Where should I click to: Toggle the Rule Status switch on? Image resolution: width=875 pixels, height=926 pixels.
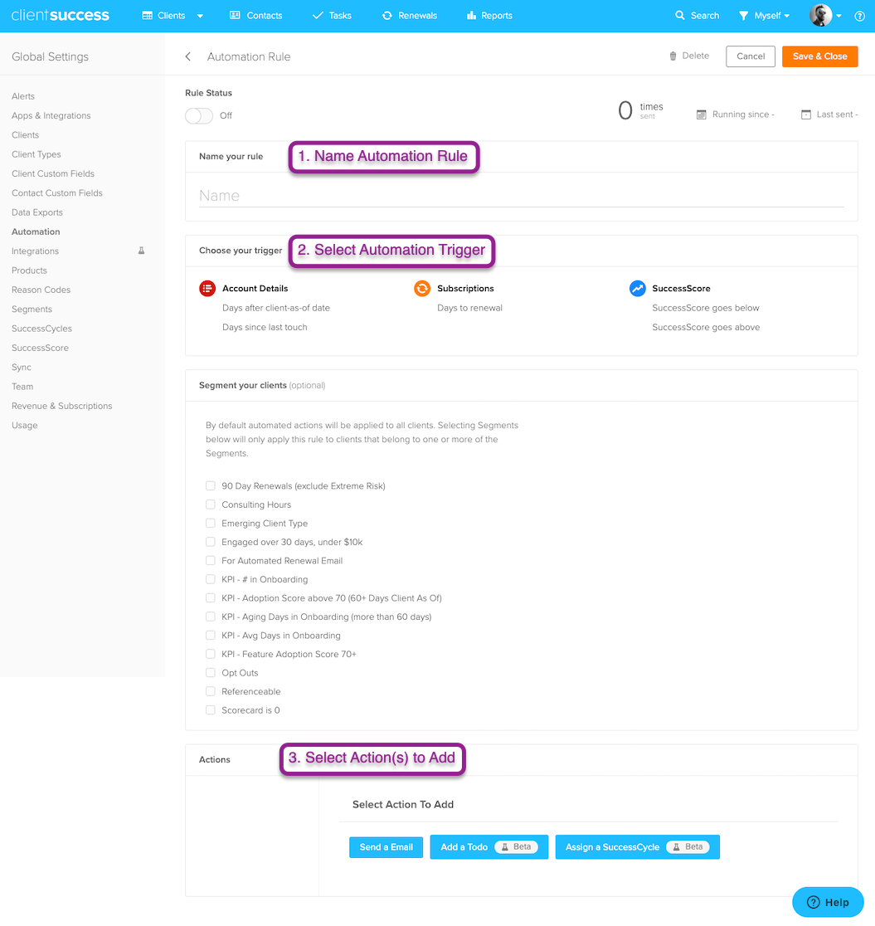(199, 115)
